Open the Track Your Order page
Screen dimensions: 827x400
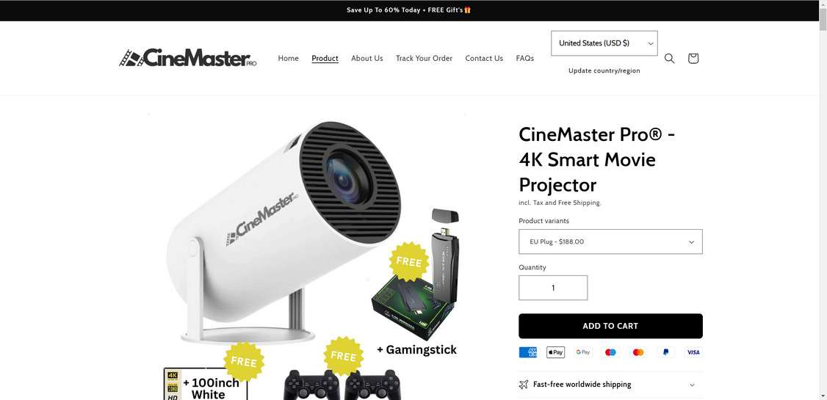click(424, 59)
